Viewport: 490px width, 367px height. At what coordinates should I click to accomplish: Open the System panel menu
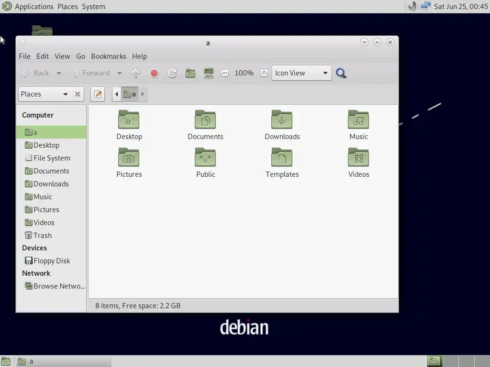coord(93,6)
